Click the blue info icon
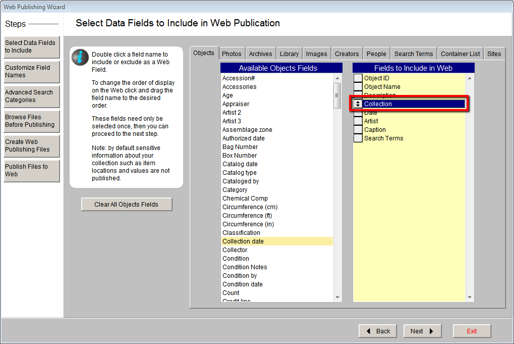The image size is (514, 344). (80, 58)
